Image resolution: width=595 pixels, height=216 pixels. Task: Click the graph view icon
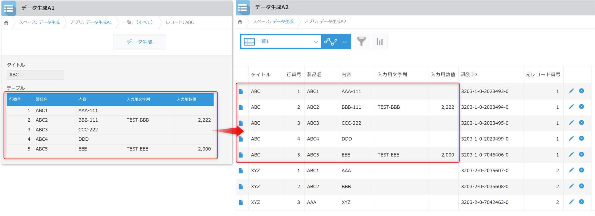[x=331, y=42]
